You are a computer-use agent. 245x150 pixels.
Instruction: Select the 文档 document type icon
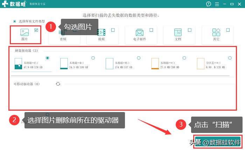(x=178, y=32)
